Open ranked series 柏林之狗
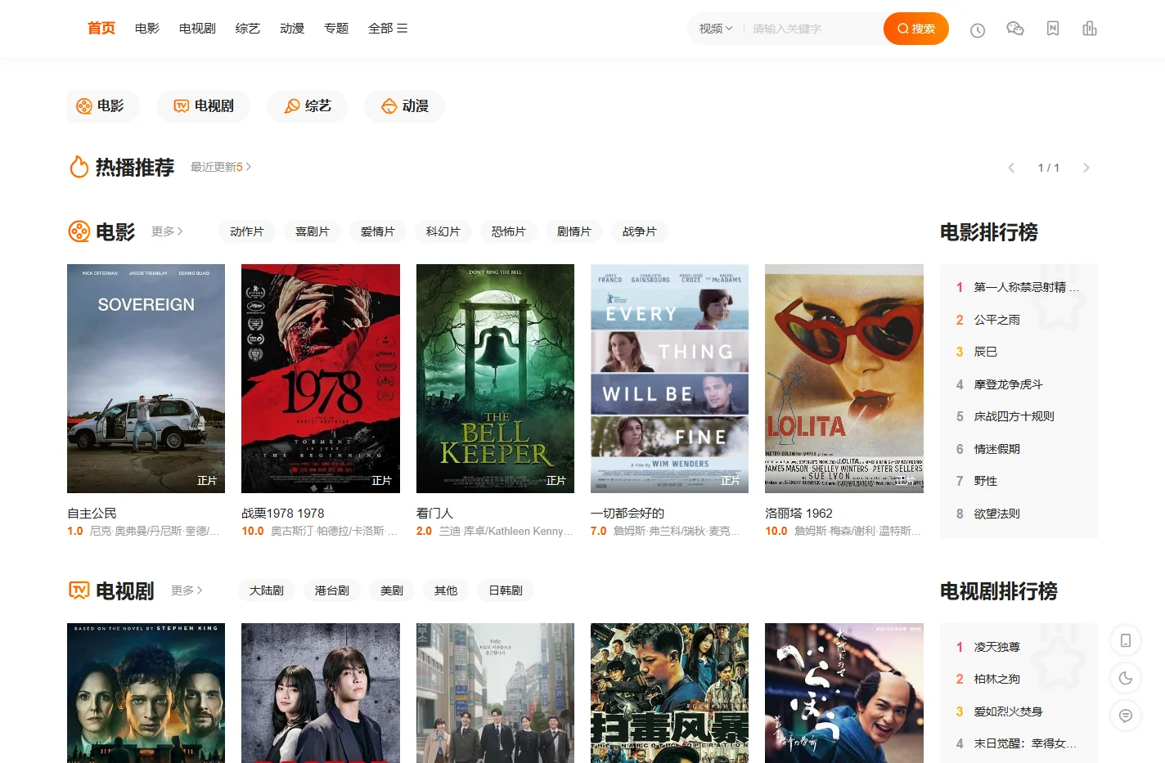Viewport: 1165px width, 763px height. pyautogui.click(x=997, y=679)
